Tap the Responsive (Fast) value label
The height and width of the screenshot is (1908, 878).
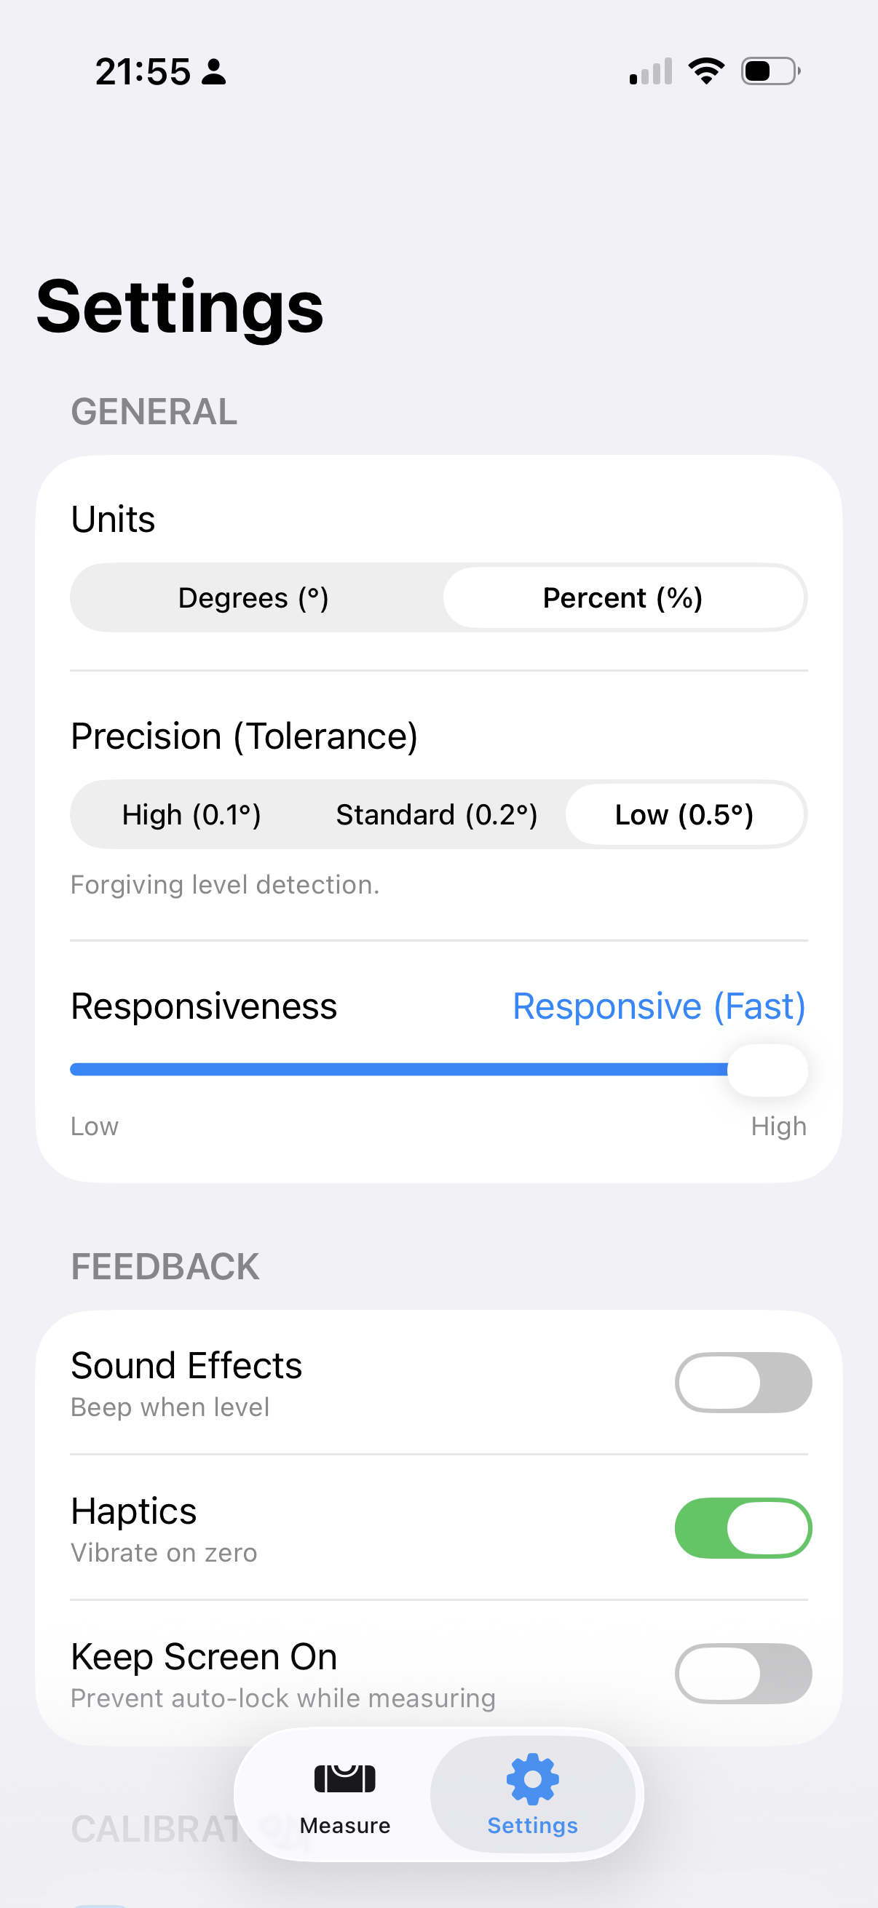pos(659,1006)
